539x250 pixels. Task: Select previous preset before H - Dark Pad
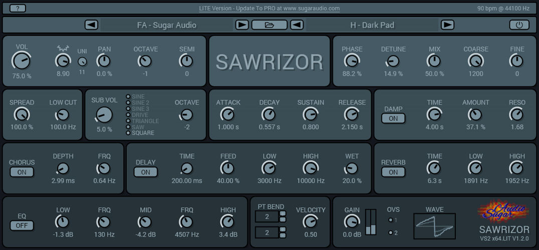point(297,25)
